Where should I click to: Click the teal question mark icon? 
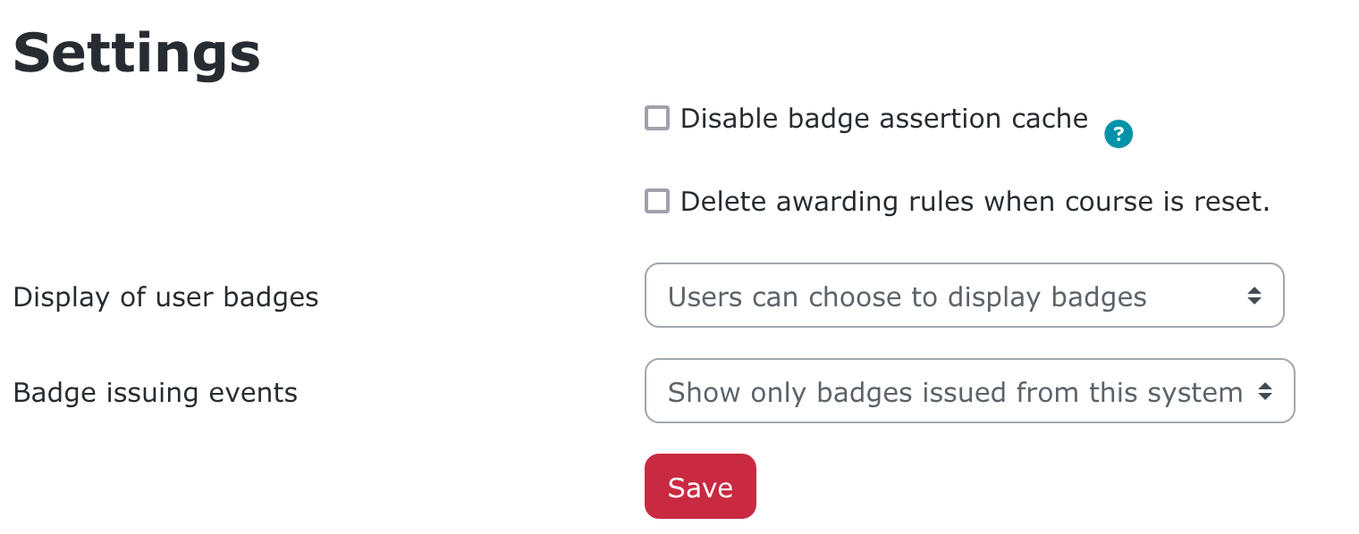point(1118,135)
